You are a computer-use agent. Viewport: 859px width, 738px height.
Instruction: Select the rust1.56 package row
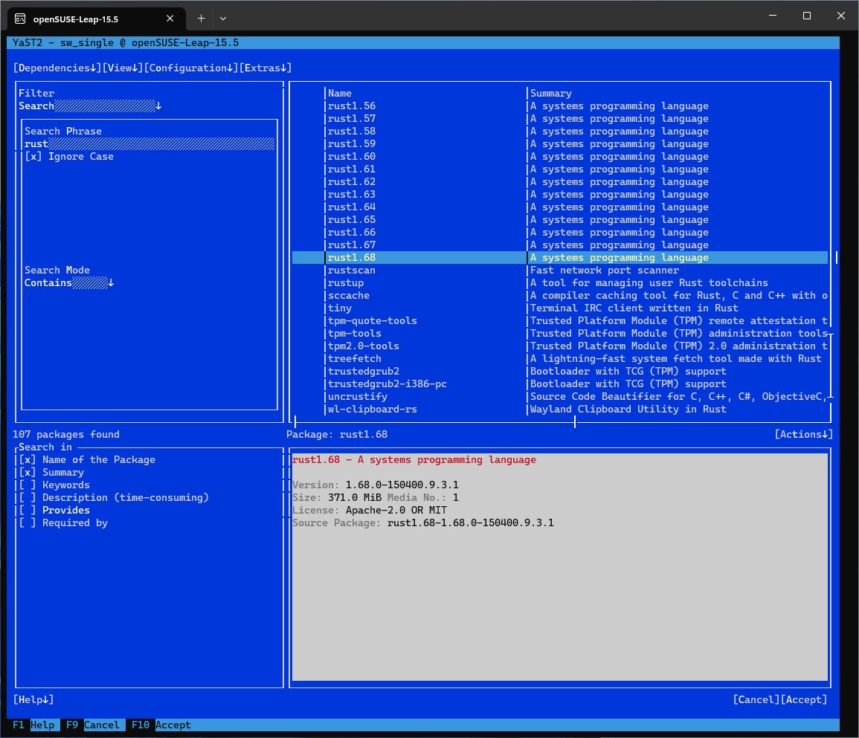(560, 106)
